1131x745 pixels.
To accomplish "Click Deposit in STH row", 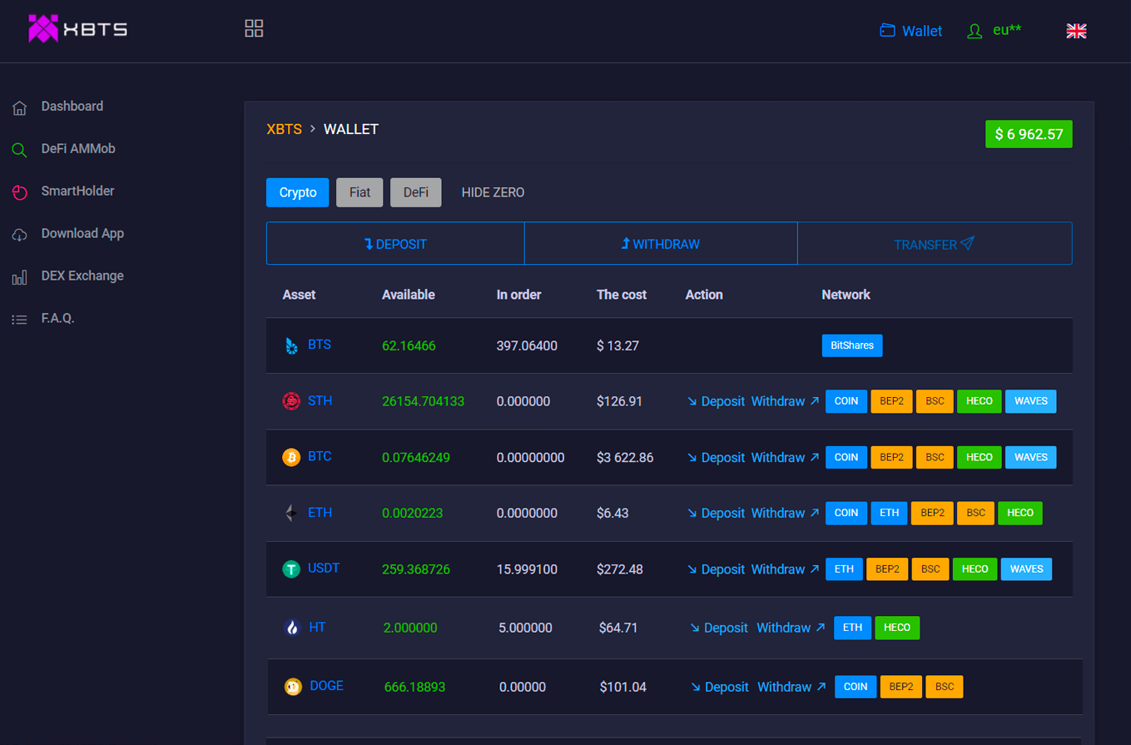I will pos(716,401).
